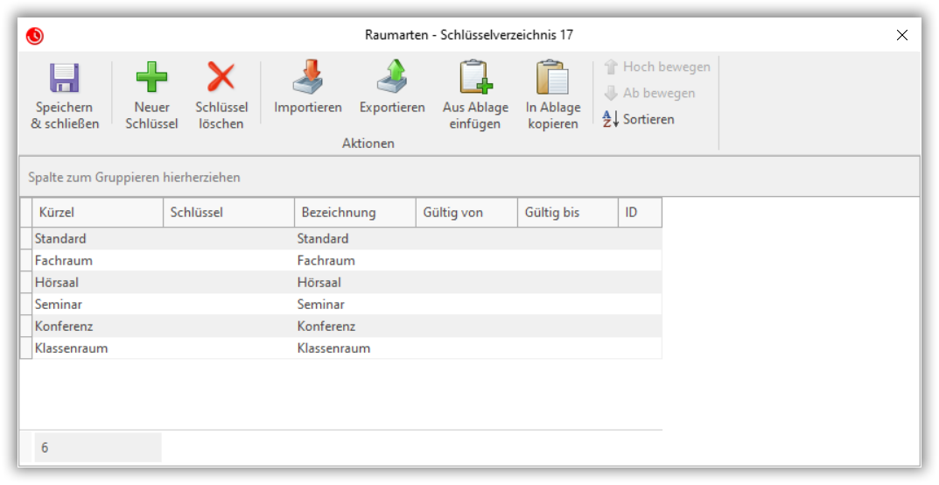Click the red clock application icon in title bar
This screenshot has width=939, height=485.
(x=35, y=36)
